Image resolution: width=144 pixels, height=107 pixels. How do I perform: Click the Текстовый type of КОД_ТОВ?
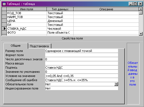(x=60, y=13)
